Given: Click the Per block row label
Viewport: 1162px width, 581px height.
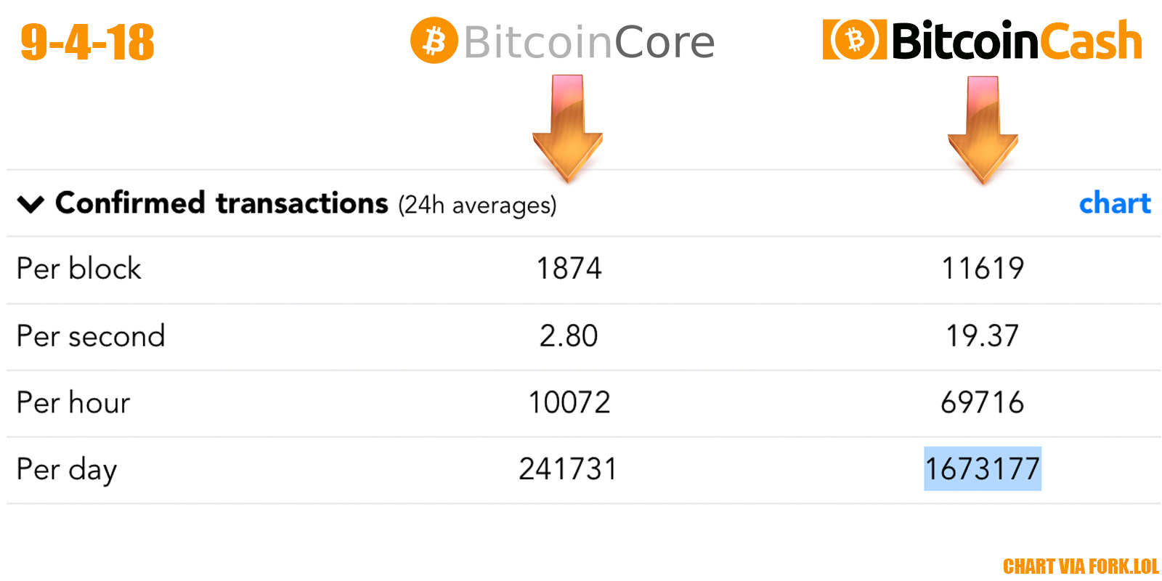Looking at the screenshot, I should pos(78,269).
